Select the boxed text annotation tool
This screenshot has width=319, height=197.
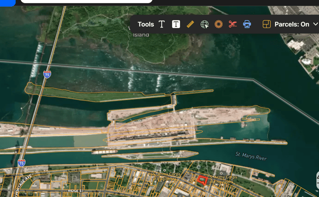pos(176,24)
